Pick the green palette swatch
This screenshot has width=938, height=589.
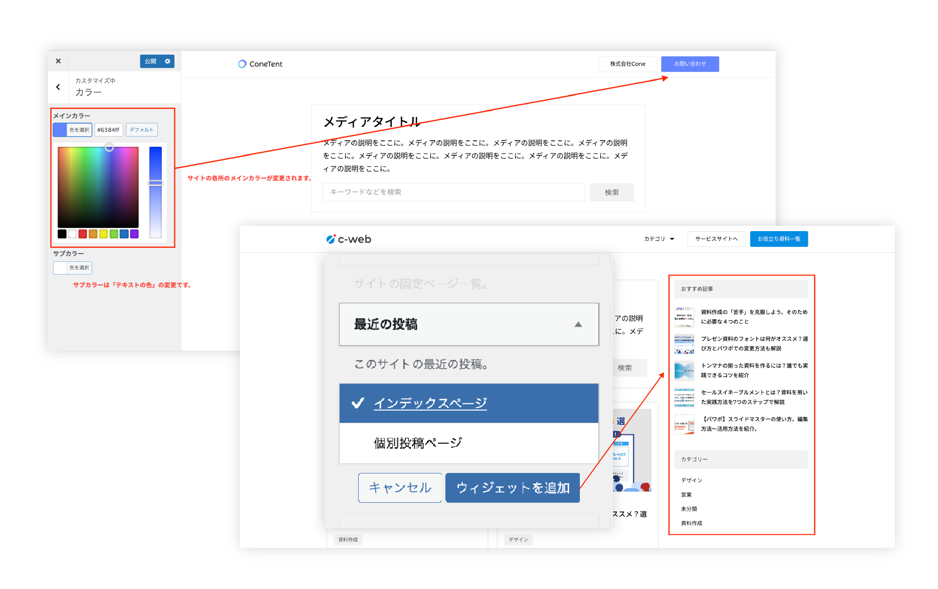pyautogui.click(x=114, y=234)
